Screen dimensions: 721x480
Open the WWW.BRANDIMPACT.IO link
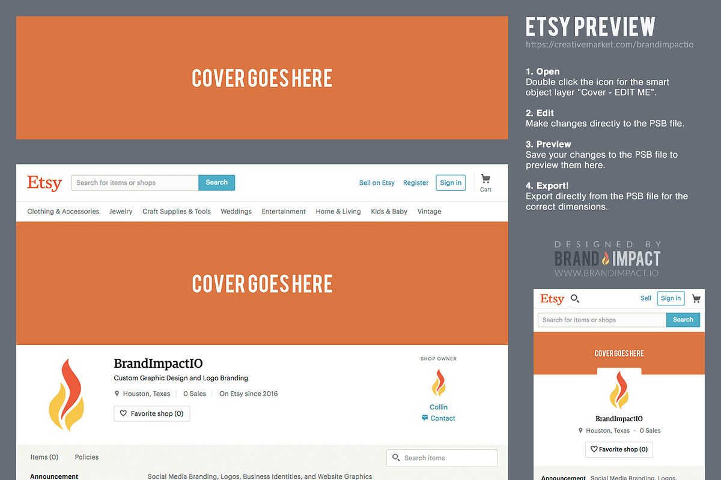[x=606, y=273]
